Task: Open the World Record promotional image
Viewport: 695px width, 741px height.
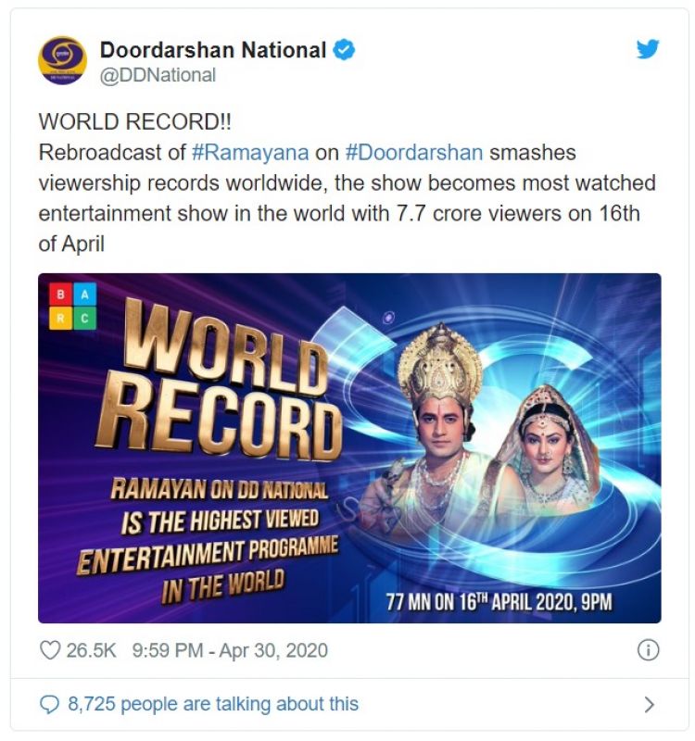Action: tap(349, 448)
